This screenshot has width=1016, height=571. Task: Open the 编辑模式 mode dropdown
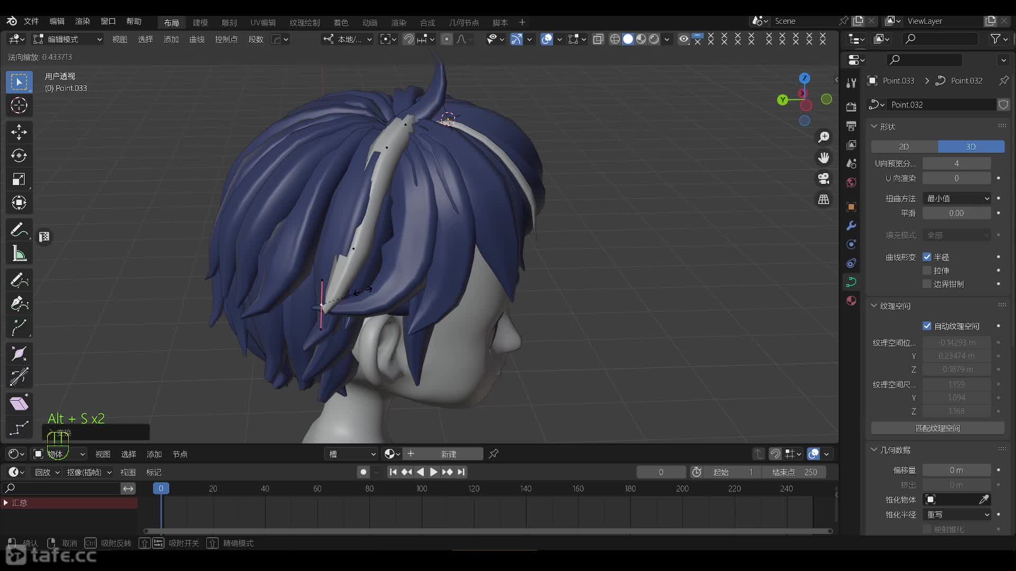pos(67,39)
